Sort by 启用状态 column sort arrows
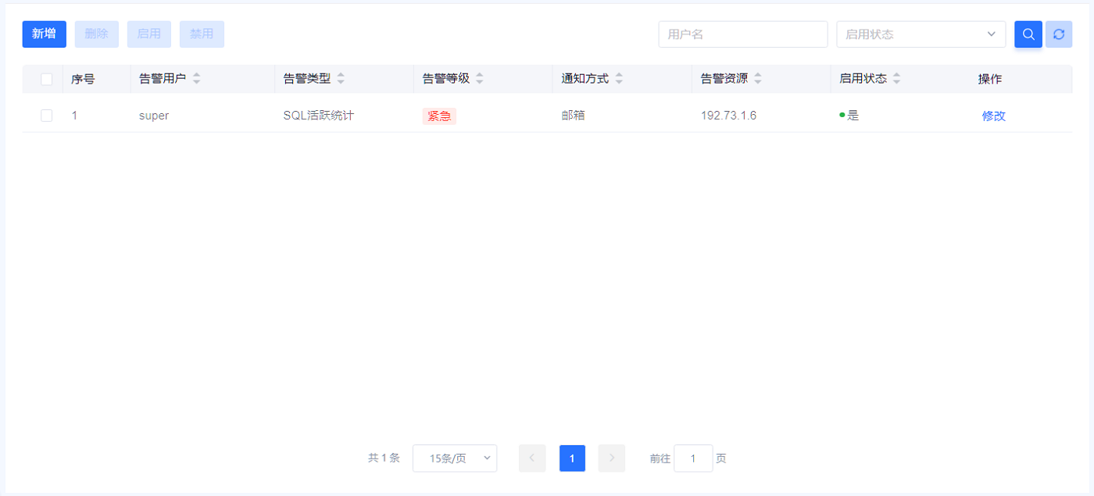 tap(897, 79)
